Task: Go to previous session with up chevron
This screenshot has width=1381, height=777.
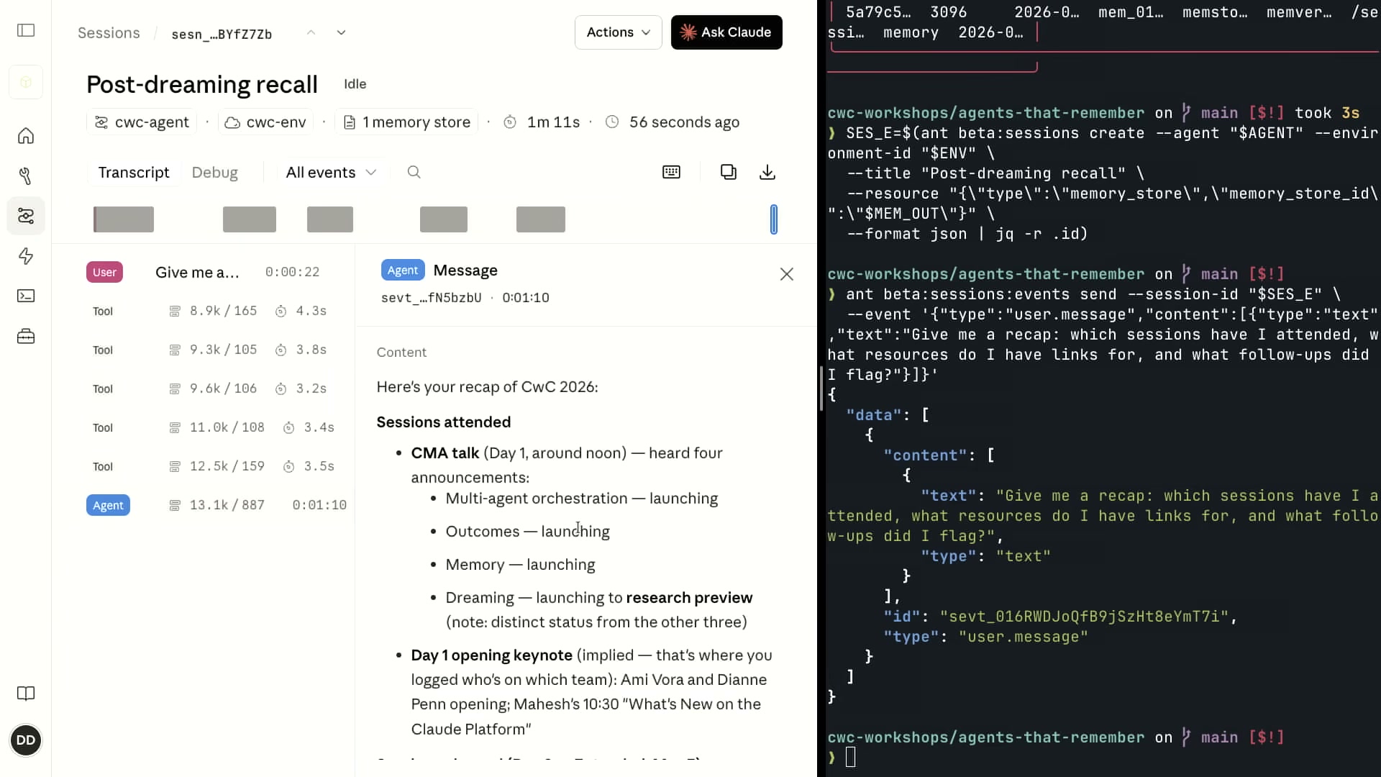Action: 311,32
